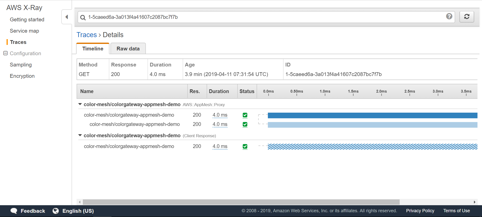Image resolution: width=482 pixels, height=217 pixels.
Task: Click the Configuration sidebar heading
Action: tap(25, 53)
